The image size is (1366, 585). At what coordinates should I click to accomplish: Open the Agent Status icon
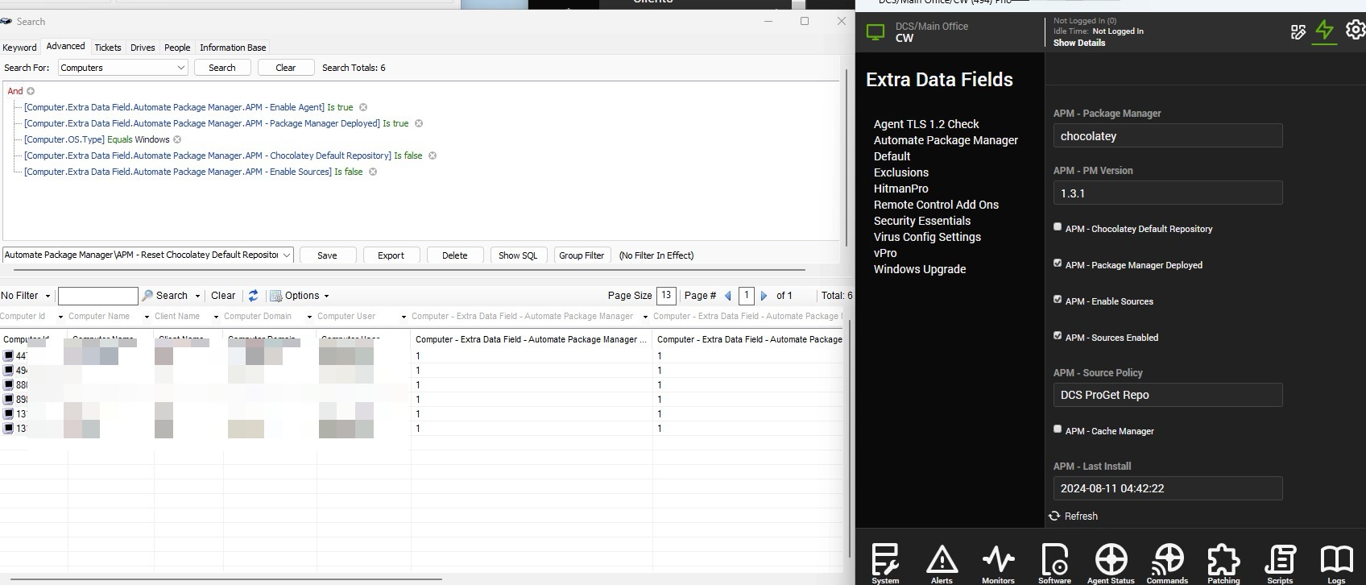pyautogui.click(x=1111, y=561)
